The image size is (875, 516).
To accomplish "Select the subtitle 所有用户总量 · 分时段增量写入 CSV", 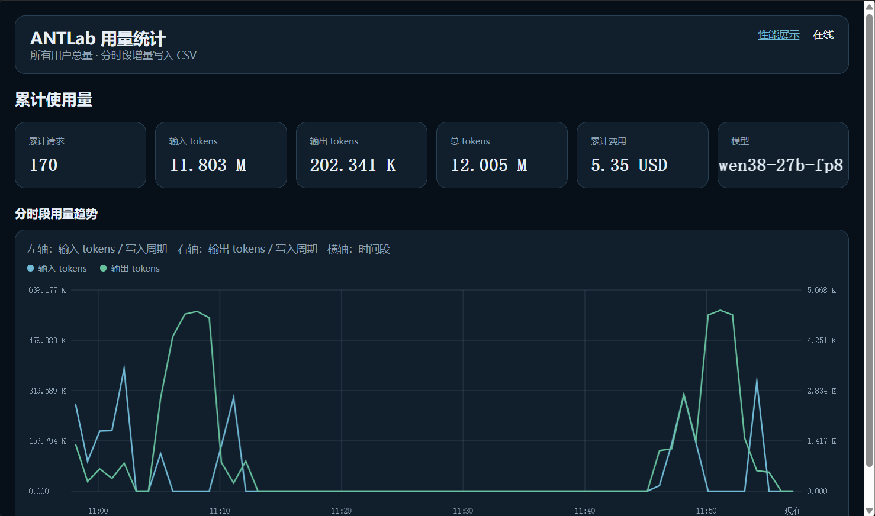I will [113, 56].
